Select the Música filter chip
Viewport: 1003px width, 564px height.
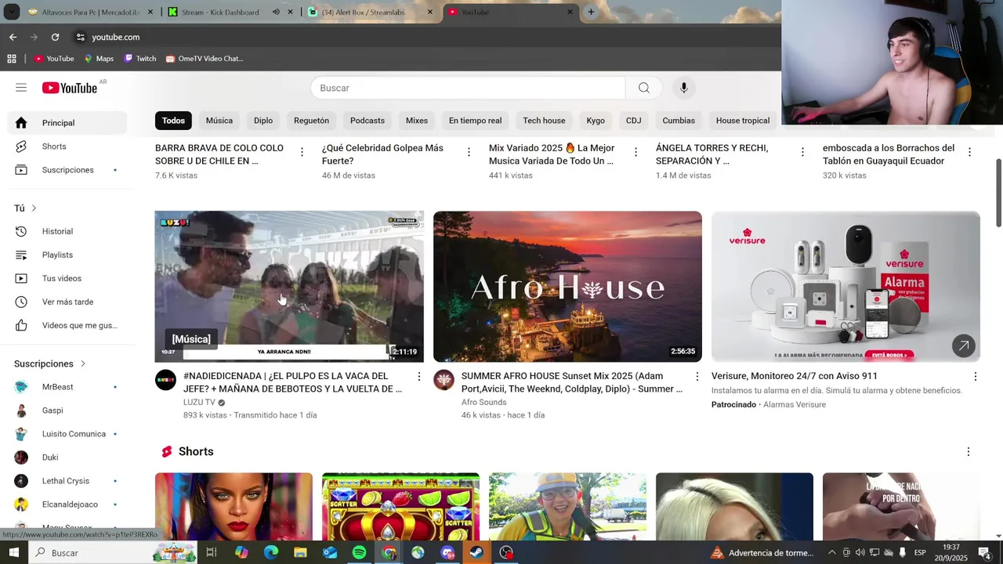tap(219, 121)
